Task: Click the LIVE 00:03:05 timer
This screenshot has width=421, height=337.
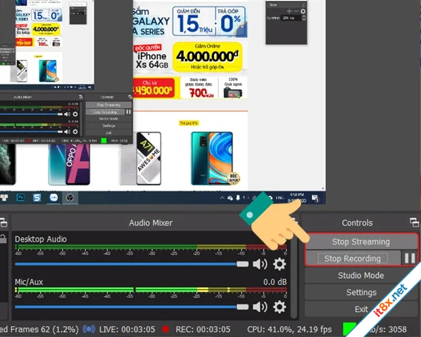Action: pos(127,329)
